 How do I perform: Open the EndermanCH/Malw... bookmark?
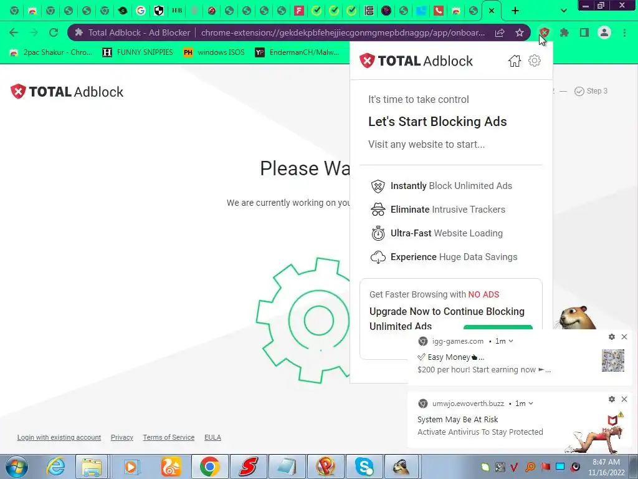[297, 52]
